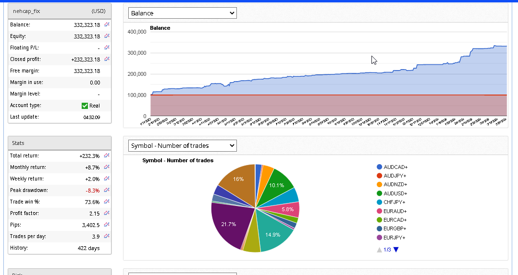Open the chart icon for Profit factor
Image resolution: width=518 pixels, height=275 pixels.
107,213
